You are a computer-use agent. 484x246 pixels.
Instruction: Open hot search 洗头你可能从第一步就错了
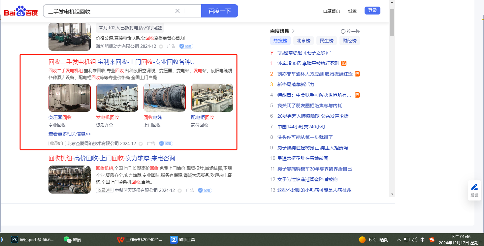pyautogui.click(x=305, y=137)
